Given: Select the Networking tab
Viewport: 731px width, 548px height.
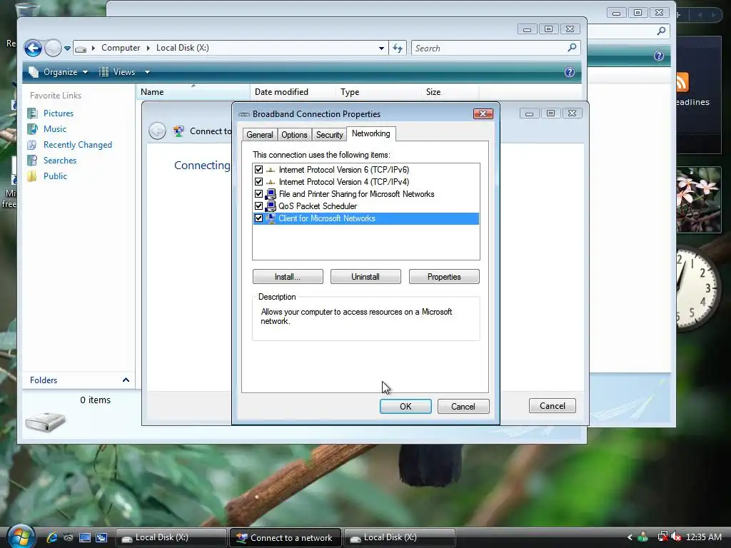Looking at the screenshot, I should (x=371, y=133).
